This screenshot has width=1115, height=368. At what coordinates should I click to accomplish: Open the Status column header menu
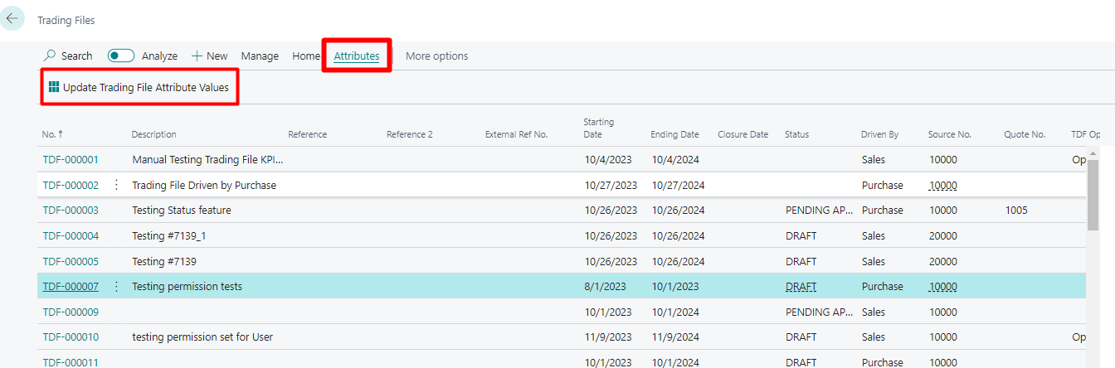796,134
